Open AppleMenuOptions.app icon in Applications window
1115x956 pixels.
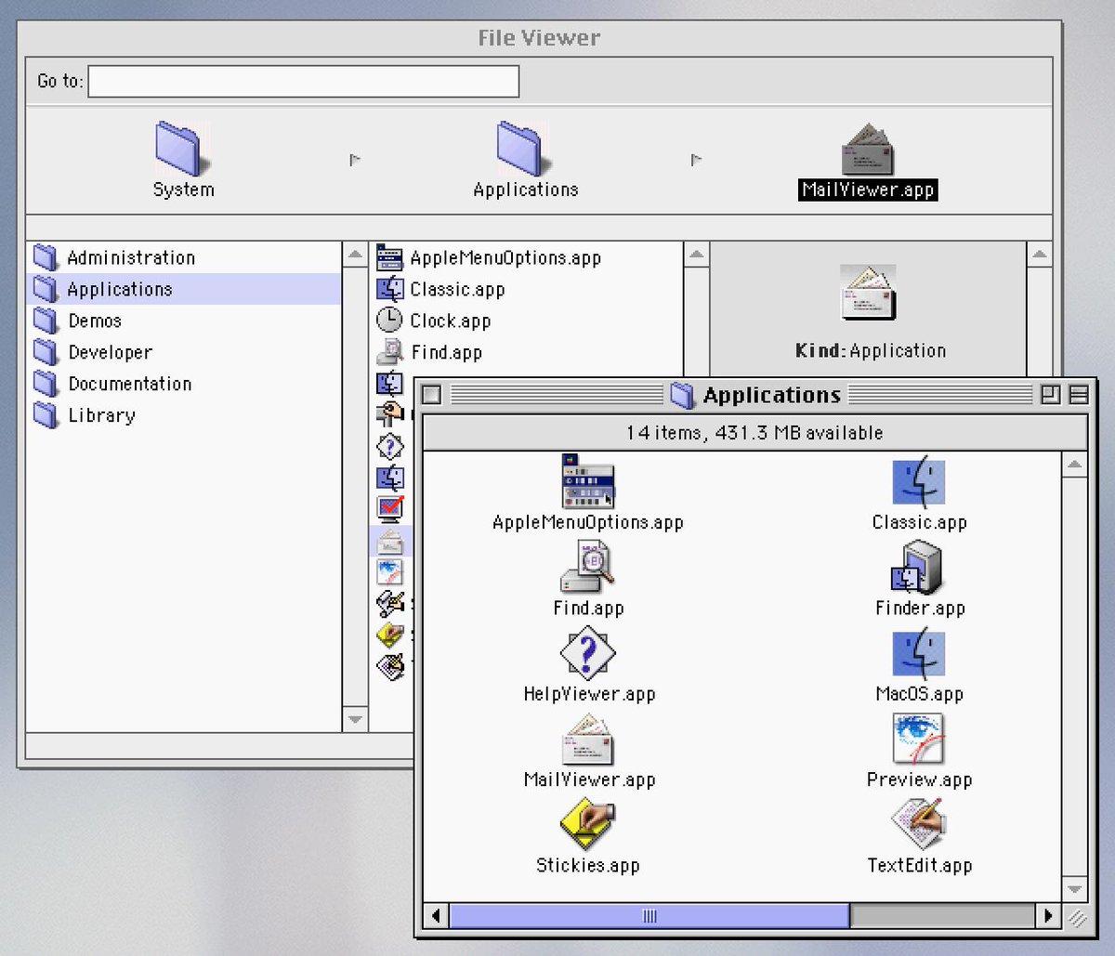(588, 480)
